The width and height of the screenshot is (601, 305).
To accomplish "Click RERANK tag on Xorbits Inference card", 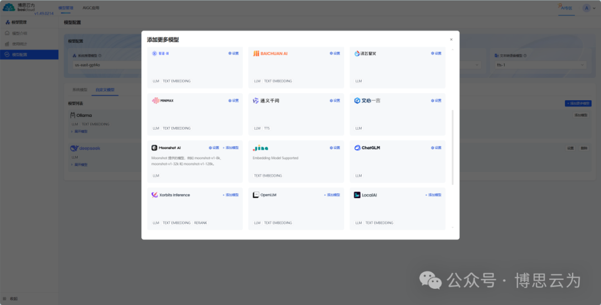I will pyautogui.click(x=200, y=223).
